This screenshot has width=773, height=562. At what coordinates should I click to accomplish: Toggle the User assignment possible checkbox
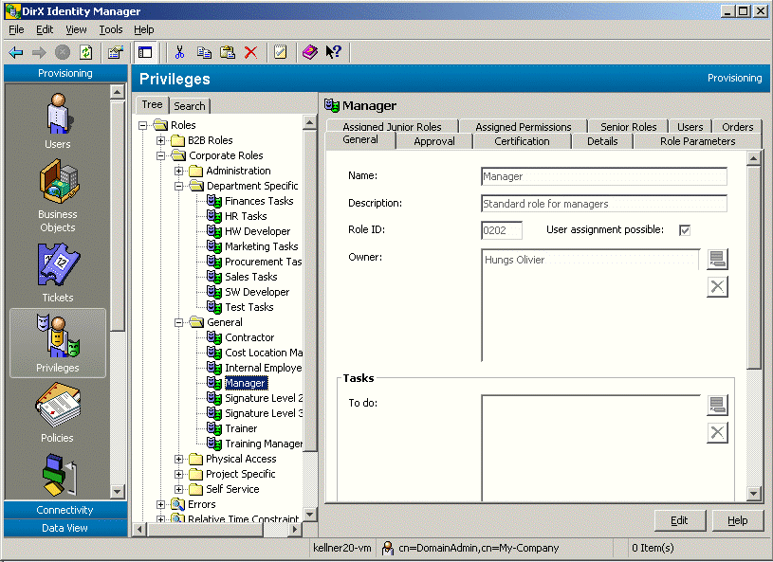(685, 230)
